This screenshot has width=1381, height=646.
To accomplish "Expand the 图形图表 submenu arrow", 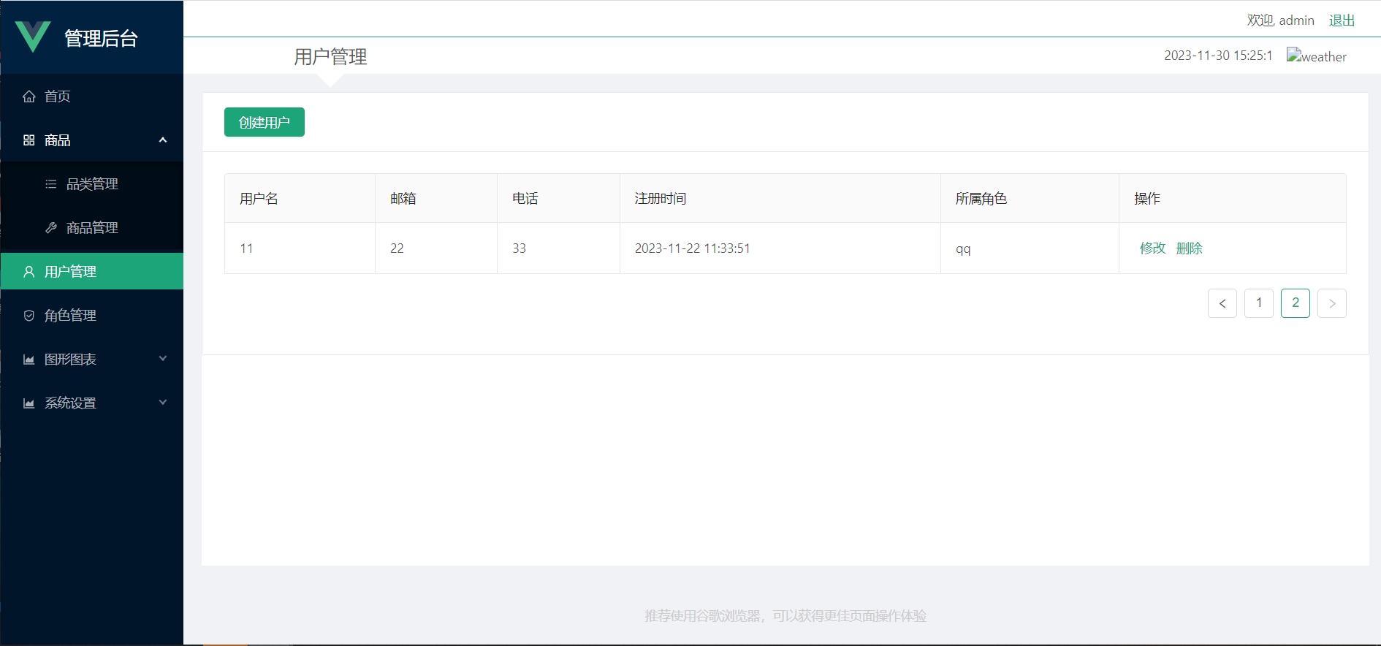I will 163,359.
